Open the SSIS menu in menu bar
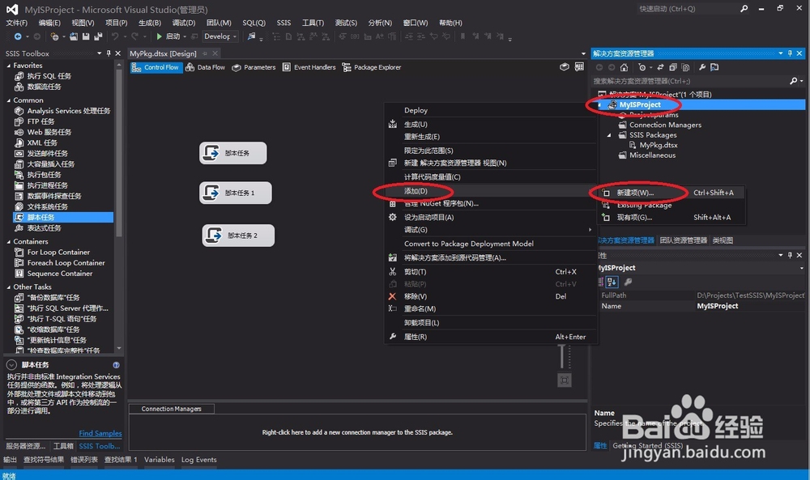810x480 pixels. pyautogui.click(x=283, y=23)
